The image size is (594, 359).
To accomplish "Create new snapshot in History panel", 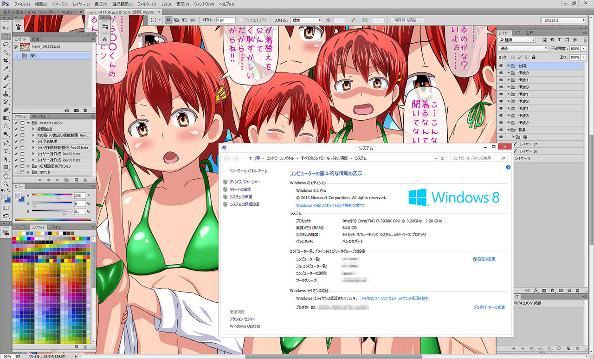I will point(77,110).
